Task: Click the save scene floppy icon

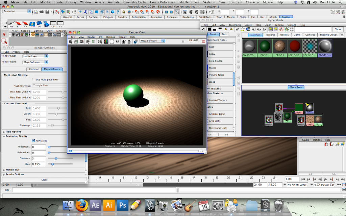Action: tap(47, 12)
